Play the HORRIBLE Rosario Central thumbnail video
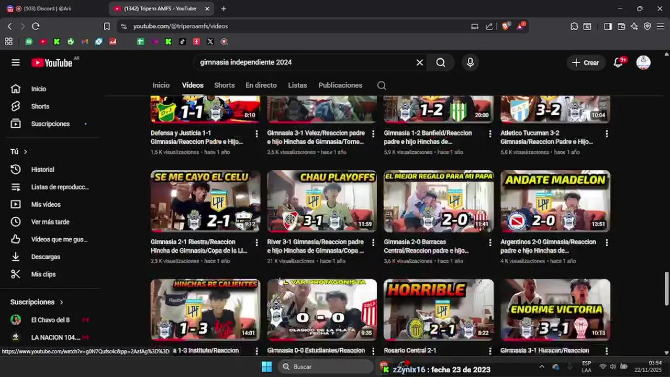Screen dimensions: 670x377 (x=439, y=309)
